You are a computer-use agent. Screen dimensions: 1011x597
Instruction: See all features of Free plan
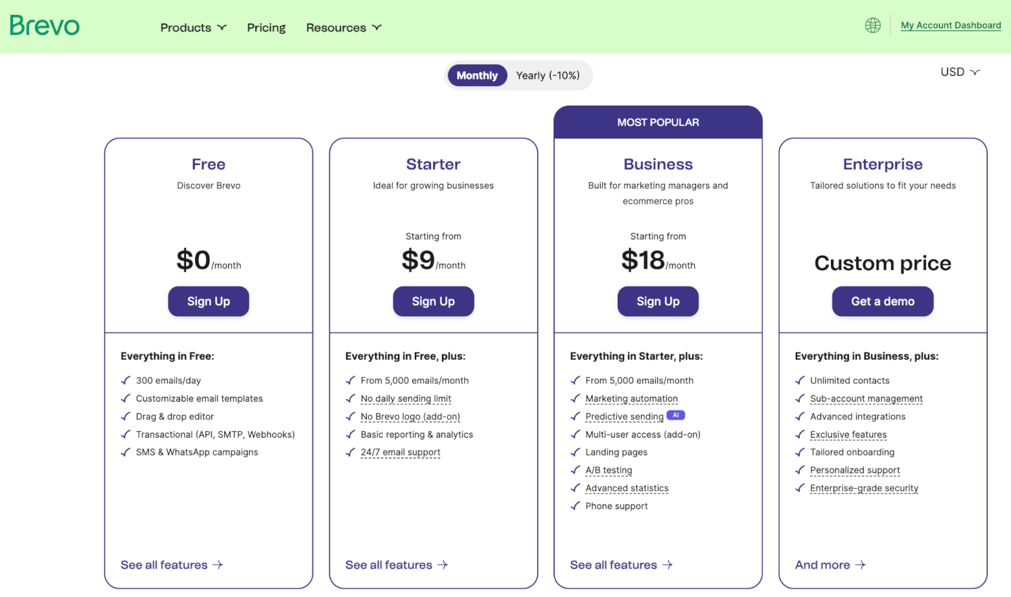tap(172, 565)
